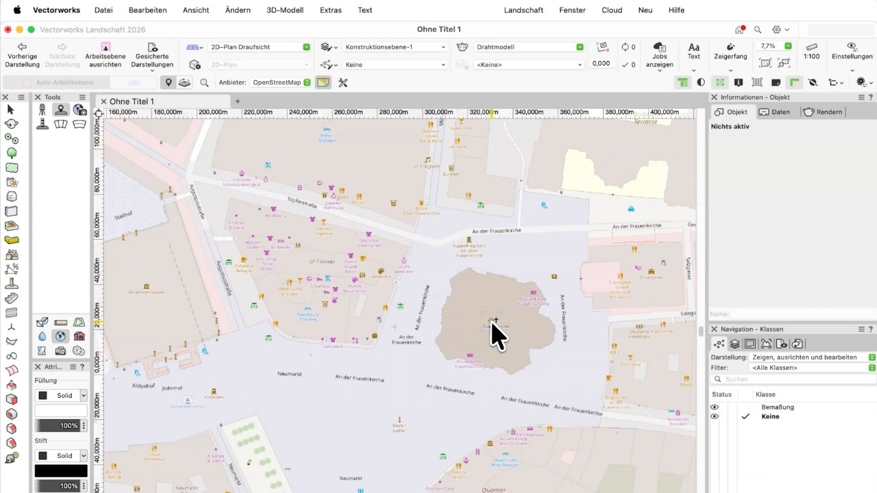Select the ruler dimension tool set
The height and width of the screenshot is (493, 877).
tap(61, 322)
